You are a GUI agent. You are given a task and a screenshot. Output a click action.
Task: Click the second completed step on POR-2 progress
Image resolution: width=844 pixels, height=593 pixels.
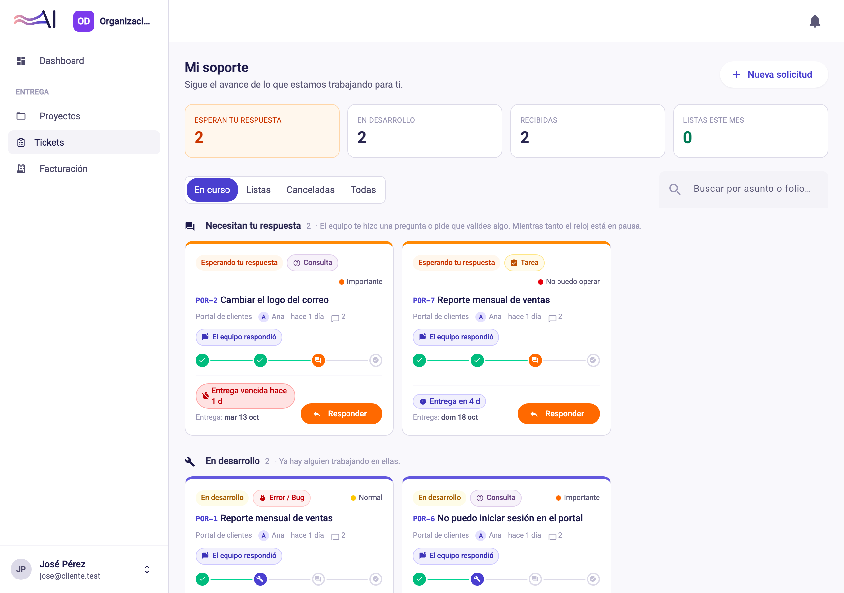click(260, 360)
